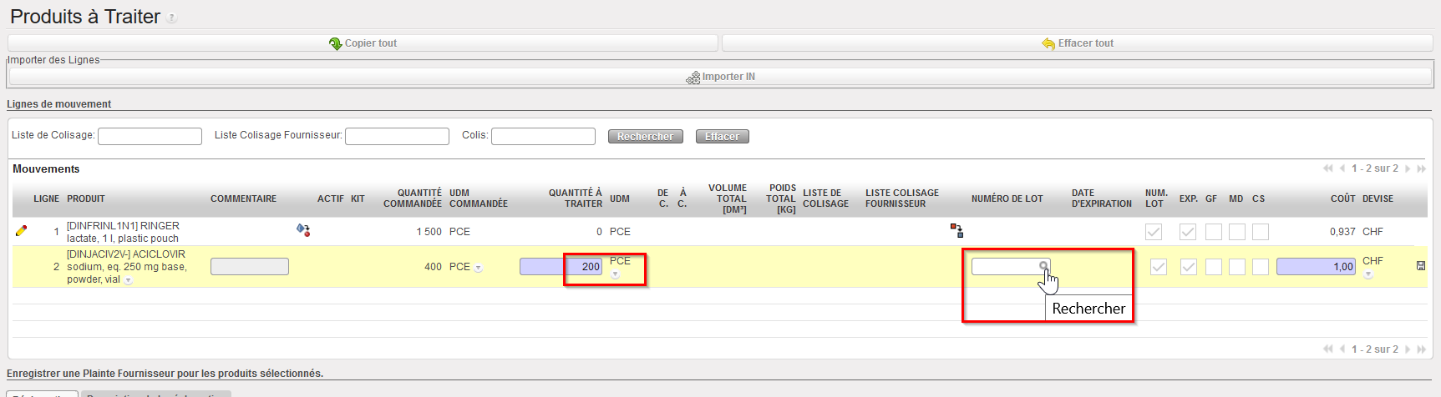
Task: Click the 0,937 cost value
Action: pyautogui.click(x=1342, y=232)
